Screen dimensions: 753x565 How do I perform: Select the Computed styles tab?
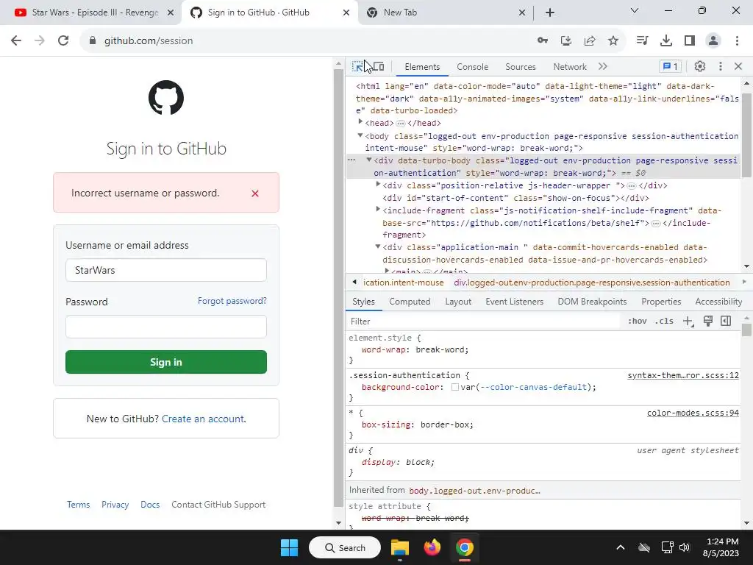[410, 302]
